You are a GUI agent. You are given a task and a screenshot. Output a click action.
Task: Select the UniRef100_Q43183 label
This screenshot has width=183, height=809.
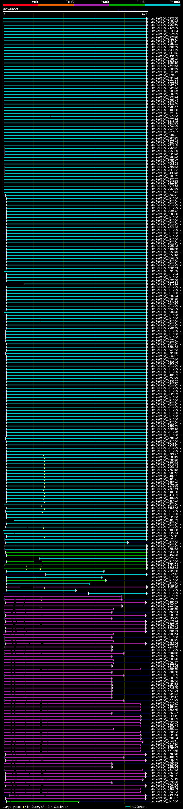164,56
